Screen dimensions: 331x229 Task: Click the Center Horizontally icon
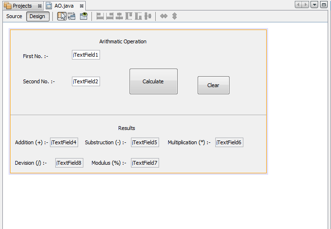(x=119, y=16)
